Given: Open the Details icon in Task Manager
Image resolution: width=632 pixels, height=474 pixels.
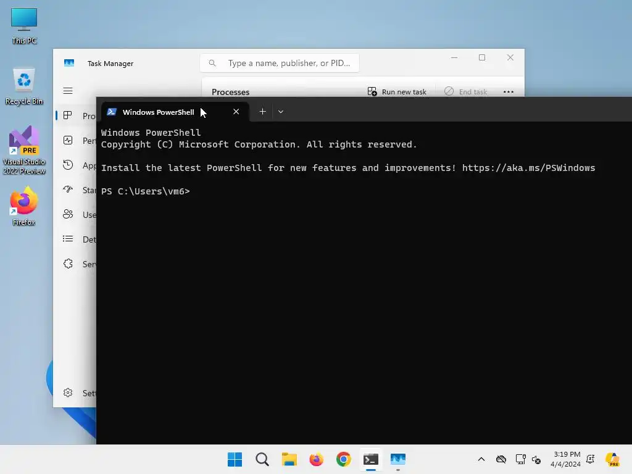Looking at the screenshot, I should click(68, 239).
